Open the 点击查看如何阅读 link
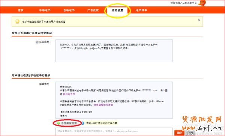Viewport: 225px width, 136px height. [103, 105]
